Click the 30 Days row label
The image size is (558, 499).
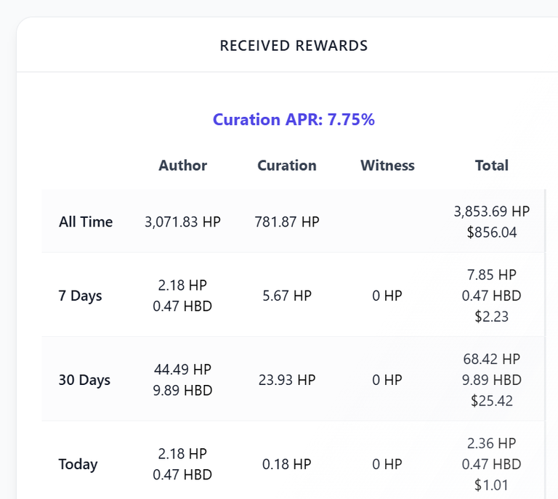(84, 381)
